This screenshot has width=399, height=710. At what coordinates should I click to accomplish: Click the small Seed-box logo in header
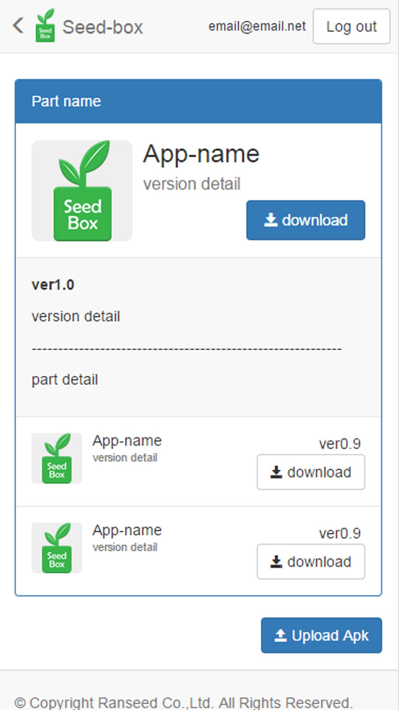(x=45, y=26)
